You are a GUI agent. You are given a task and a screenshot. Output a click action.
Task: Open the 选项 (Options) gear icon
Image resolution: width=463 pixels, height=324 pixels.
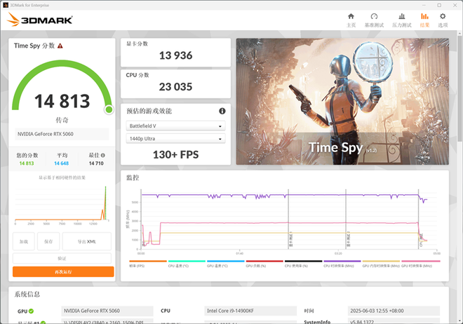(x=443, y=20)
